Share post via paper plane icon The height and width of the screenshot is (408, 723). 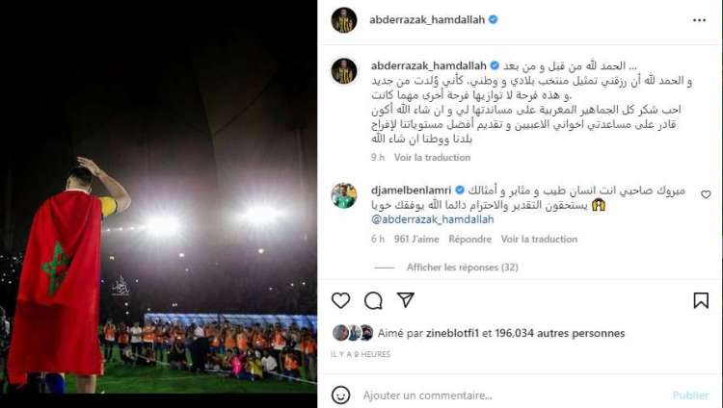405,300
